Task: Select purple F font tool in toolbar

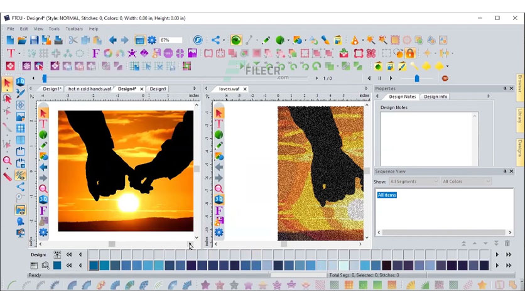Action: 95,53
